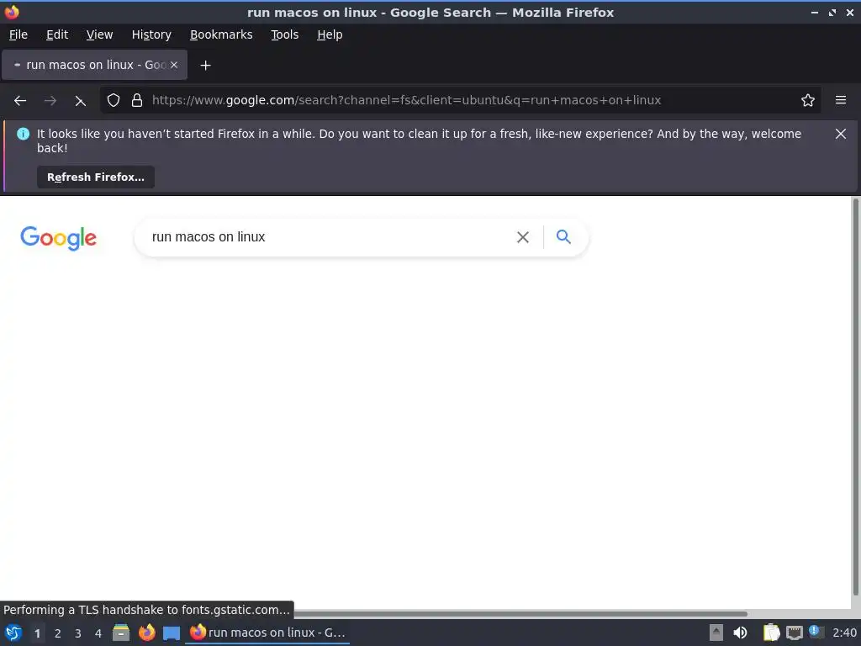Open the volume control tray icon
The height and width of the screenshot is (646, 861).
click(x=740, y=633)
